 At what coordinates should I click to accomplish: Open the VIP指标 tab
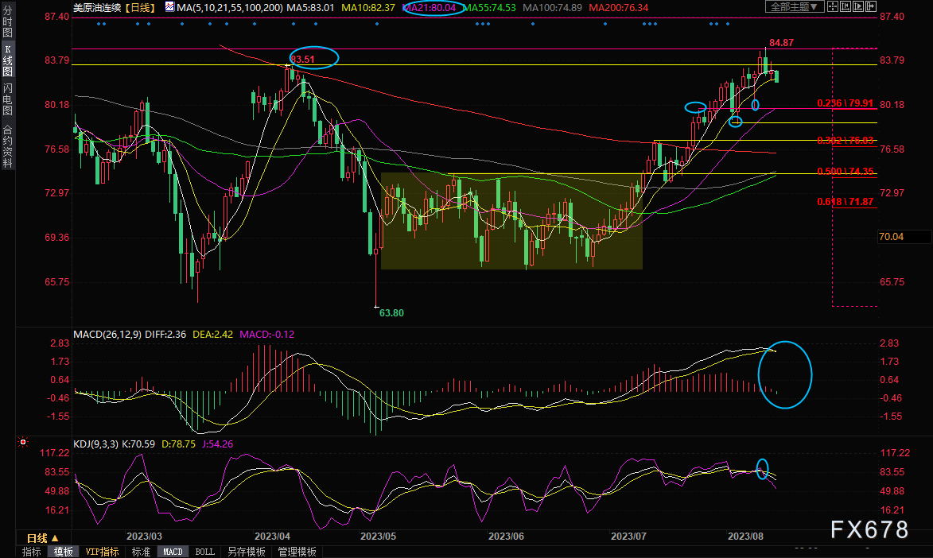click(x=102, y=552)
